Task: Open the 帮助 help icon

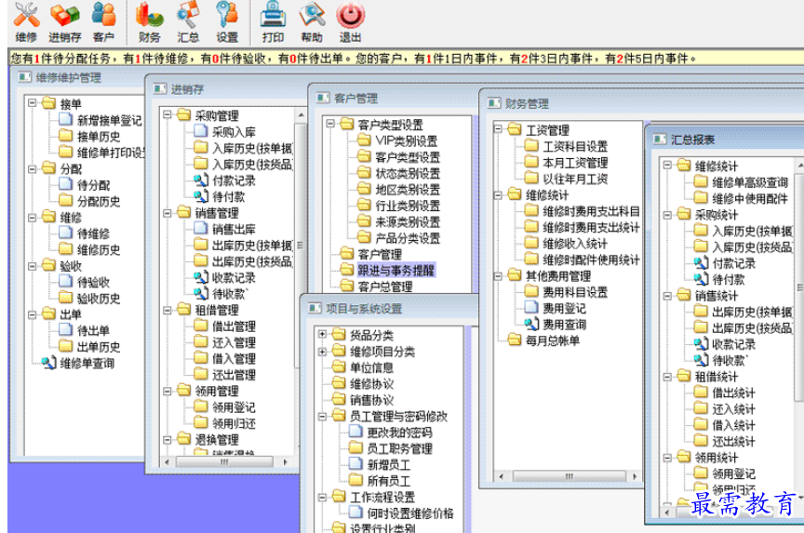Action: click(312, 22)
